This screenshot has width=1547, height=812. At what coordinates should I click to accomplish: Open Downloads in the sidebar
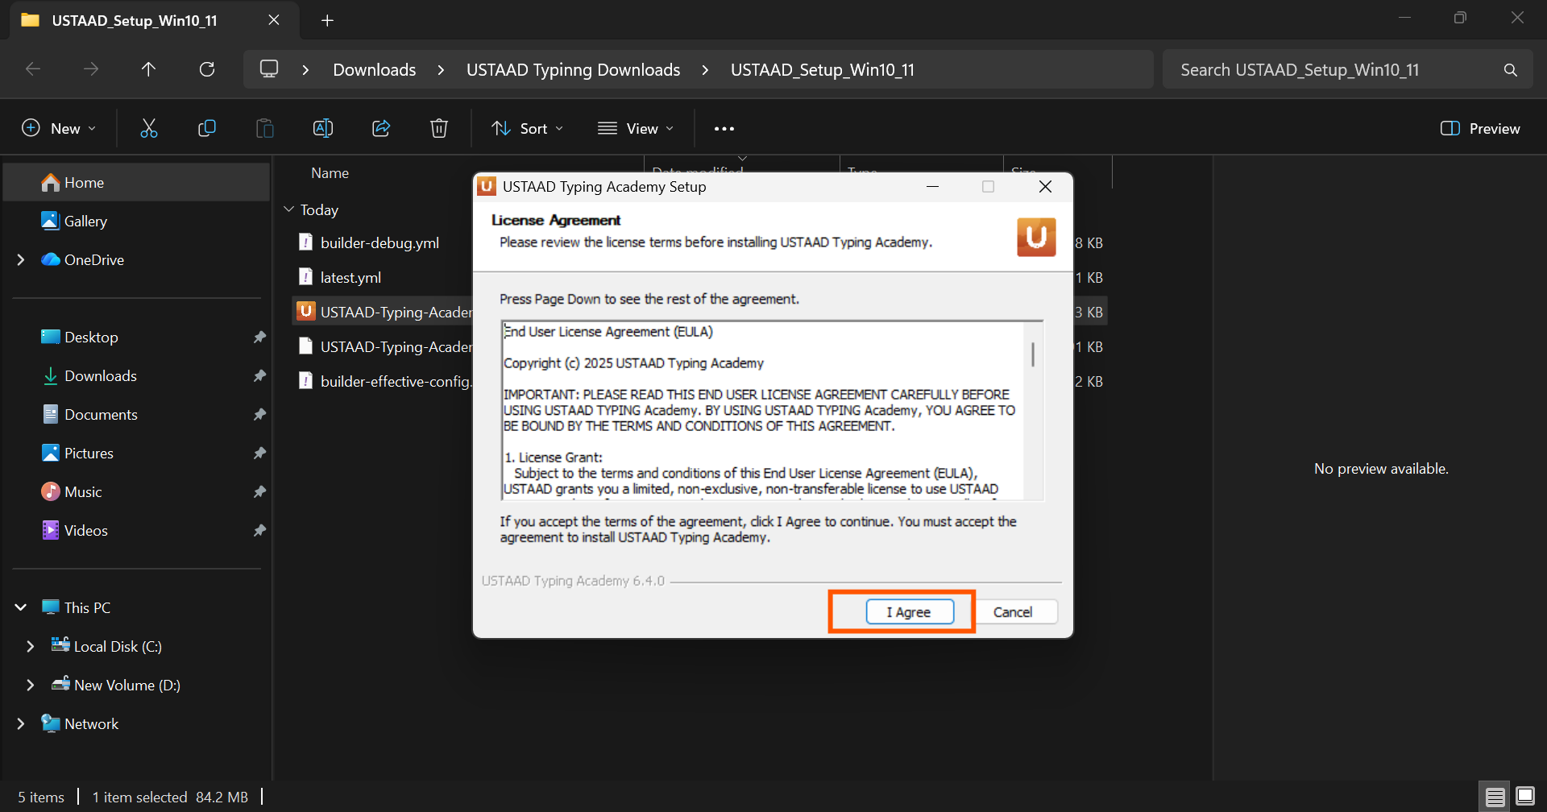(100, 375)
